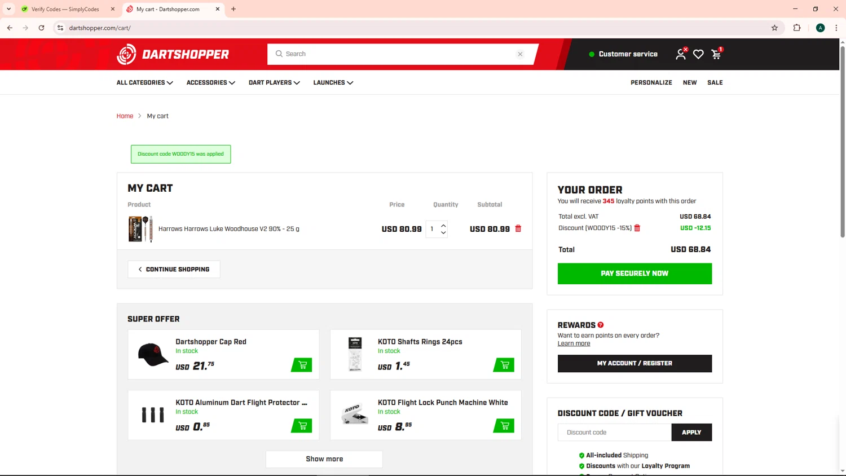Open browser extensions puzzle icon
846x476 pixels.
[x=797, y=28]
